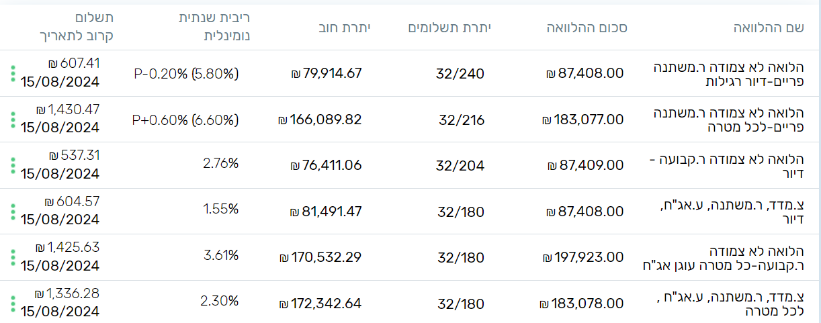Open the three-dot menu for the 607.41 payment row
821x323 pixels.
(x=12, y=73)
